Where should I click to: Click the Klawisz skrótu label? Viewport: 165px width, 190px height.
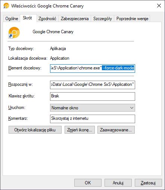(x=22, y=96)
